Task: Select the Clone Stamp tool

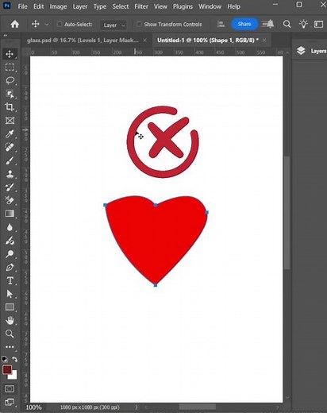Action: (10, 174)
